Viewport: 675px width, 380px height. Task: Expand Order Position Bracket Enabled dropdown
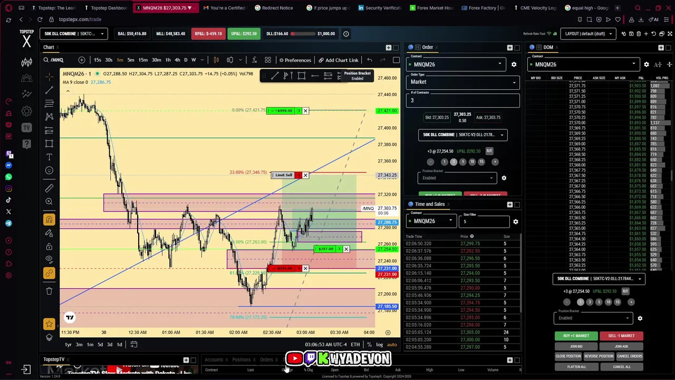(x=457, y=178)
